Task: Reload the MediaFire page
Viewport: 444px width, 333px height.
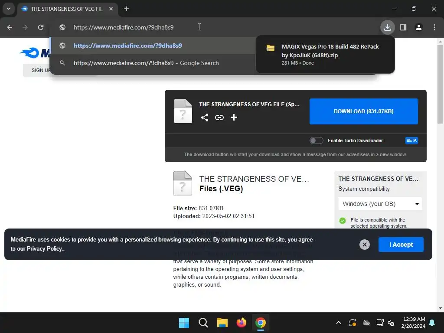Action: [x=41, y=27]
